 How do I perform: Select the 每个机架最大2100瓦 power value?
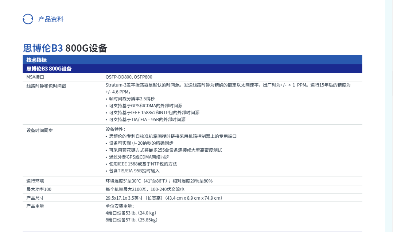point(145,189)
